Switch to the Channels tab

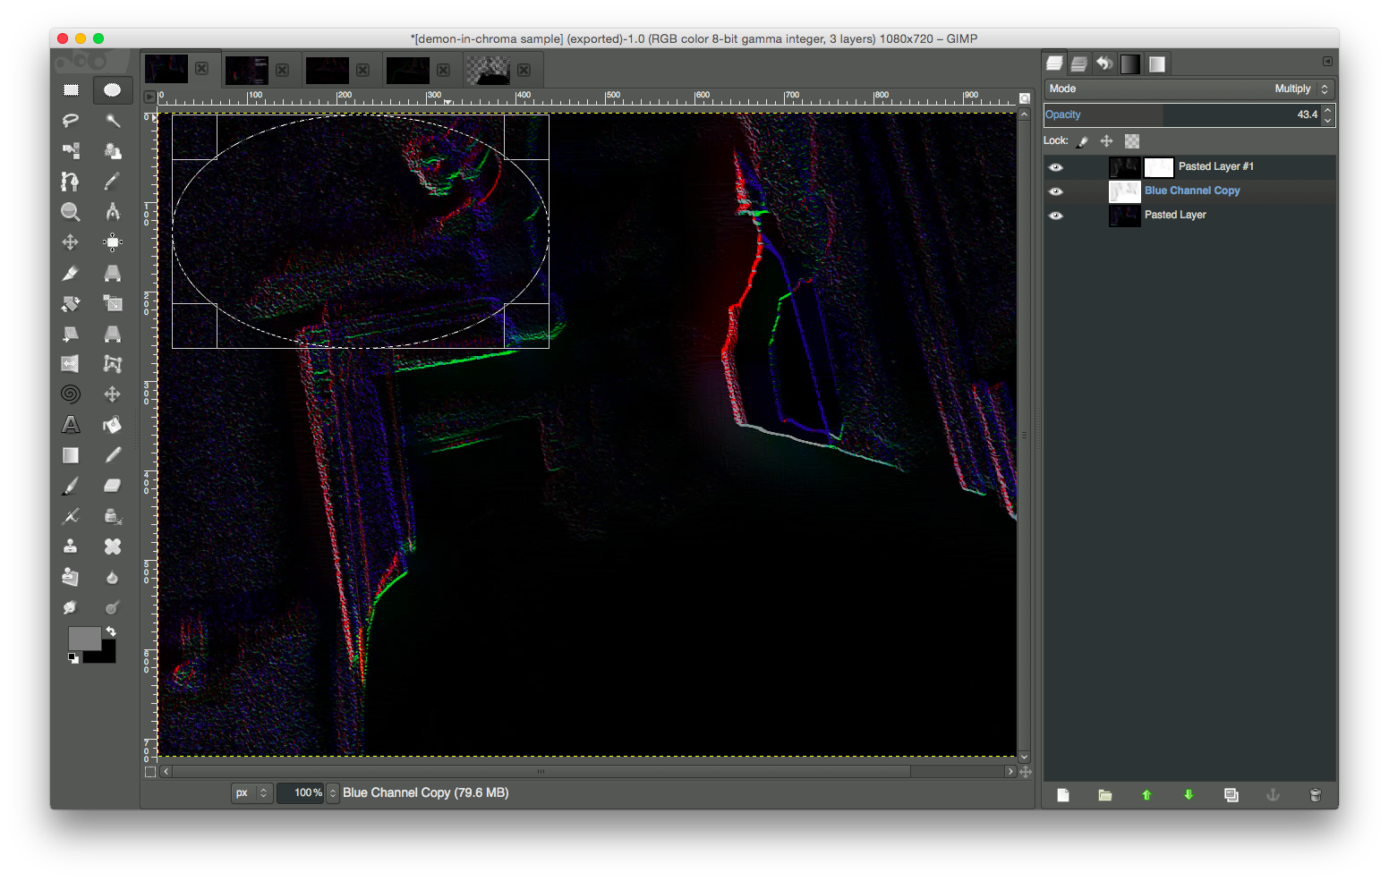tap(1079, 64)
